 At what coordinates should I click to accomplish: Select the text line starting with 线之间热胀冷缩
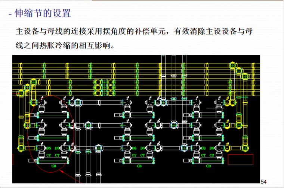[65, 46]
